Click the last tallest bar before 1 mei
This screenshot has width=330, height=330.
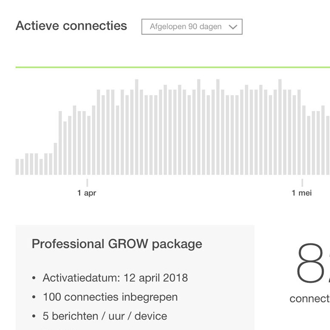pyautogui.click(x=280, y=127)
